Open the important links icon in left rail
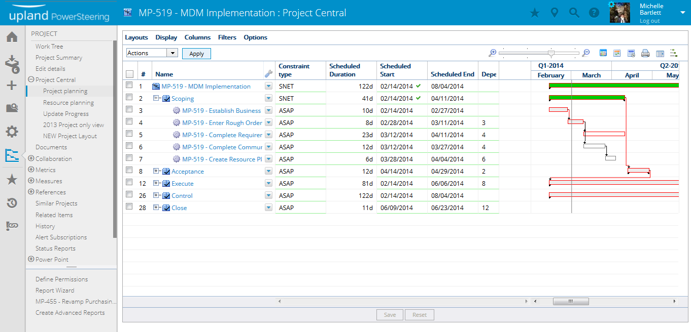This screenshot has width=691, height=332. [x=12, y=226]
